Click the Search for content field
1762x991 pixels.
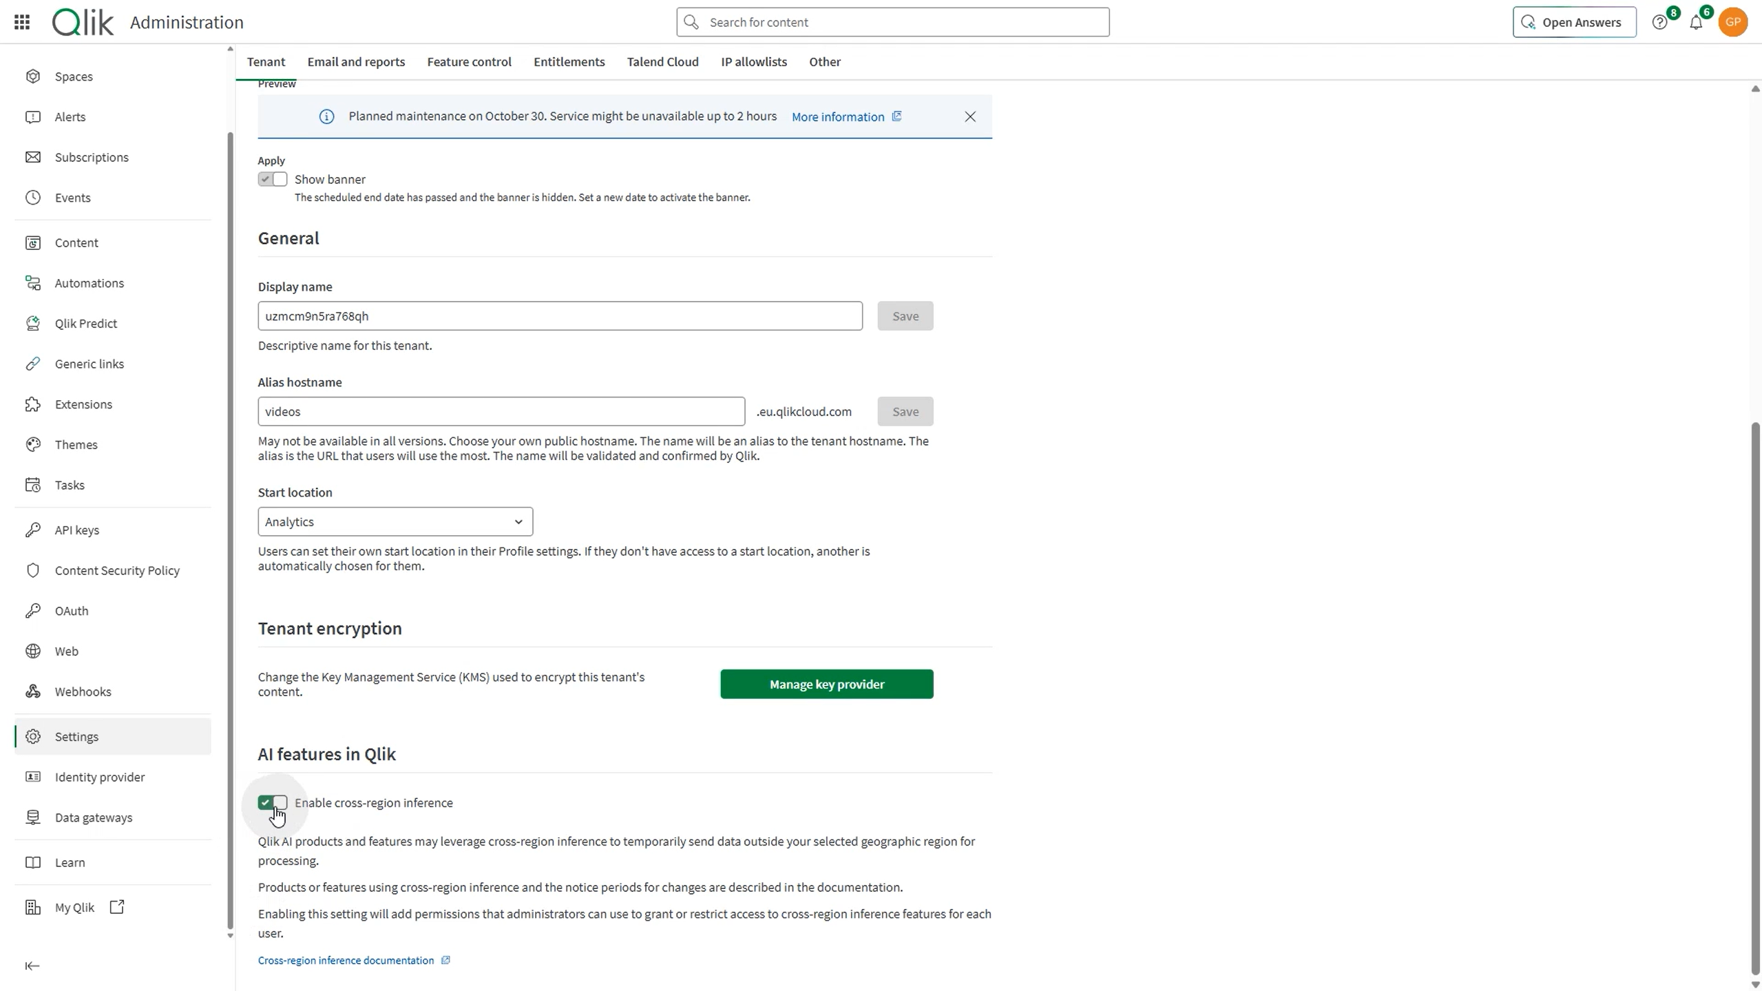(x=893, y=22)
